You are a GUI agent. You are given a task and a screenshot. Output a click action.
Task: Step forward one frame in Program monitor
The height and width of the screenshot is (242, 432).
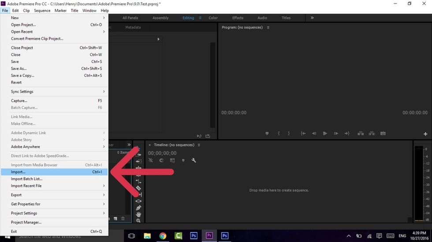336,134
